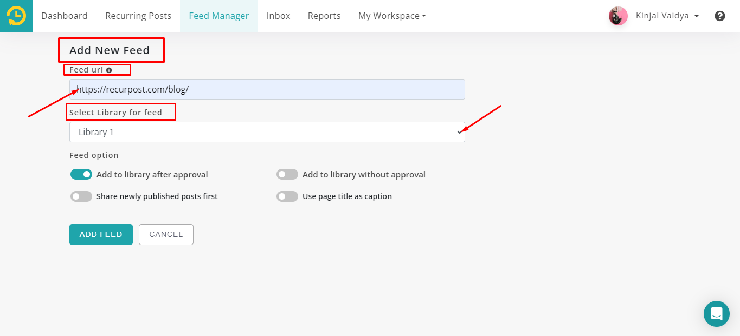Open the Recurring Posts tab
The image size is (740, 336).
pos(138,16)
